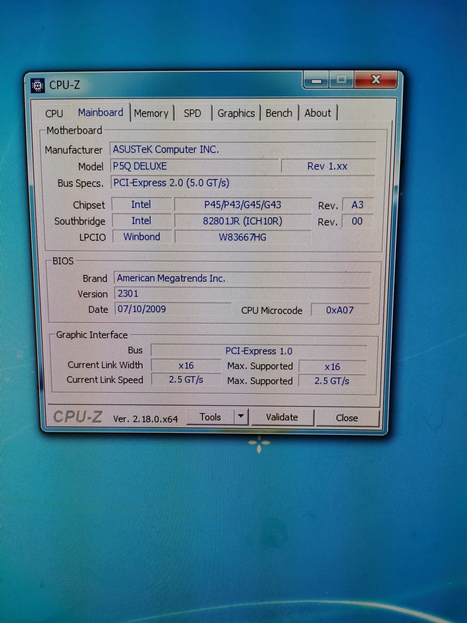
Task: Click the ASUSTeK Computer INC. manufacturer field
Action: (243, 149)
